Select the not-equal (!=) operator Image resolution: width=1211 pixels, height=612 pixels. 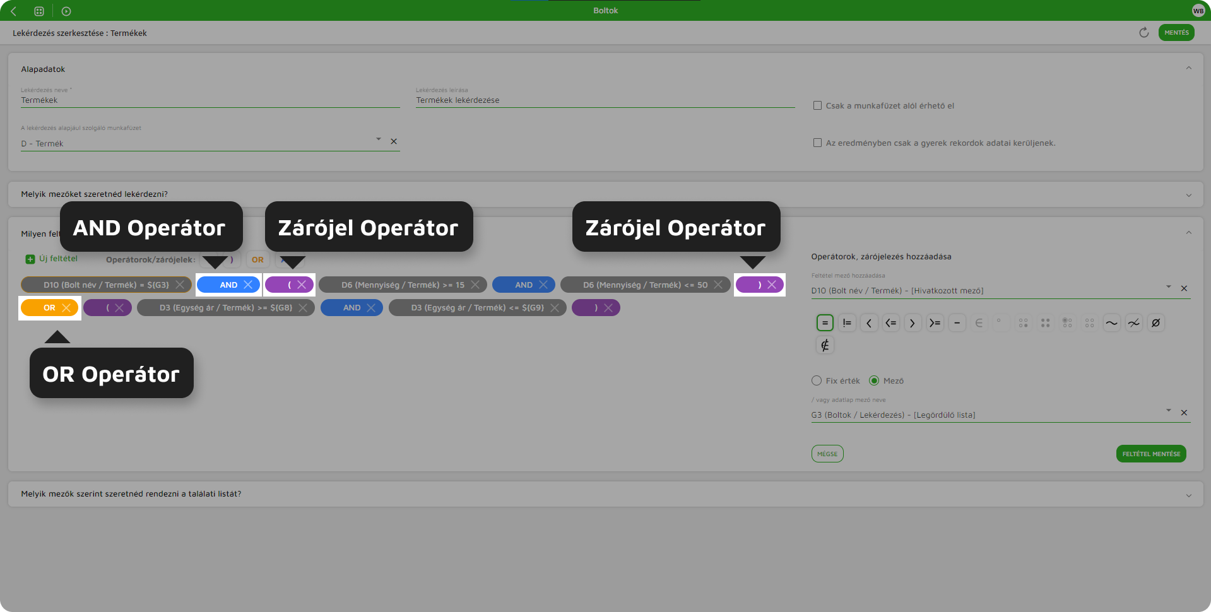(847, 323)
